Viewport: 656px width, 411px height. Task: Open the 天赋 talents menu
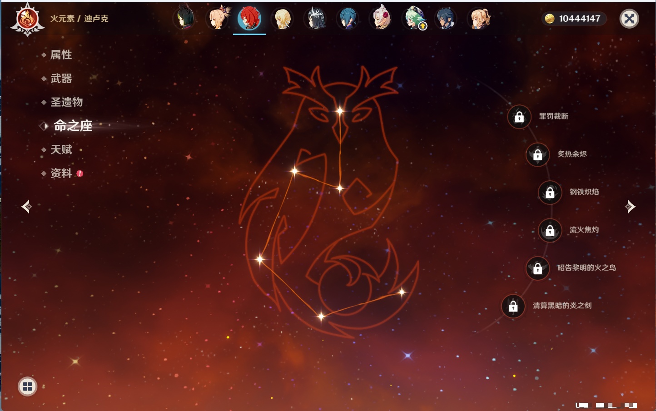click(61, 149)
